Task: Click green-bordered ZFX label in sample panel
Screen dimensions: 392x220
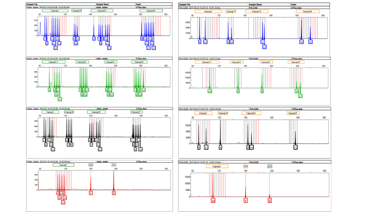Action: pos(270,167)
